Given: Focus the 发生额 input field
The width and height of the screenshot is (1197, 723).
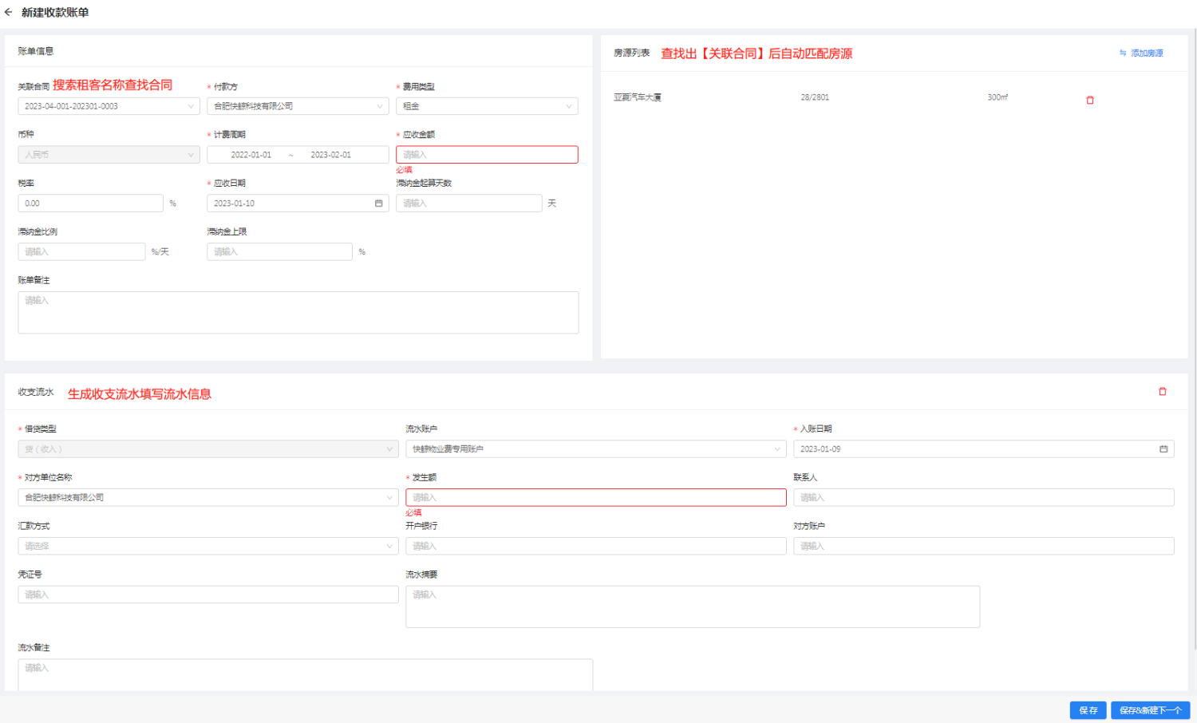Looking at the screenshot, I should tap(596, 497).
